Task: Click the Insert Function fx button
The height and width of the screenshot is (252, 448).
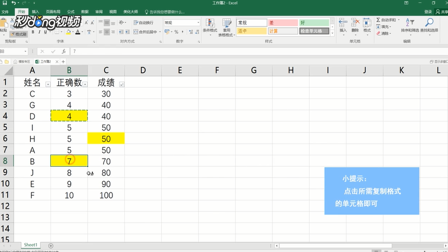Action: point(64,51)
